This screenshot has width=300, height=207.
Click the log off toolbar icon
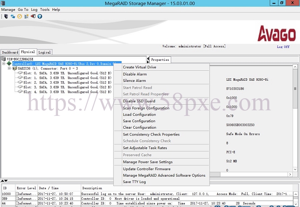(33, 16)
